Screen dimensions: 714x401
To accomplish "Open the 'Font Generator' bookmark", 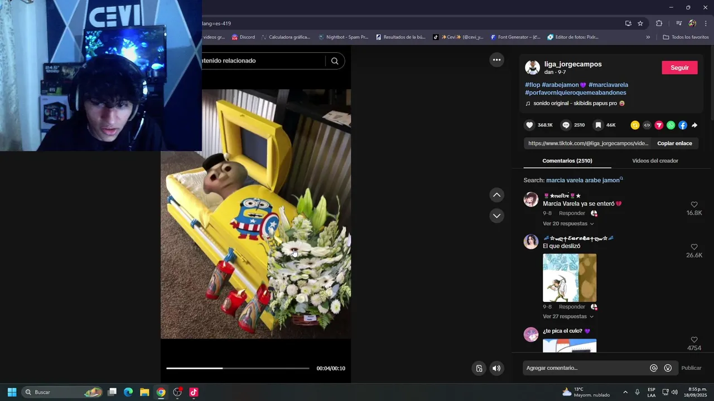I will point(515,37).
